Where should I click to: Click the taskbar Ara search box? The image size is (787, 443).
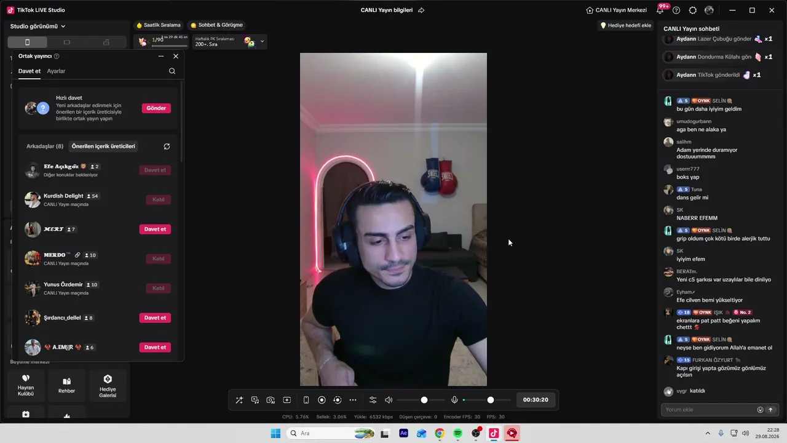click(331, 433)
